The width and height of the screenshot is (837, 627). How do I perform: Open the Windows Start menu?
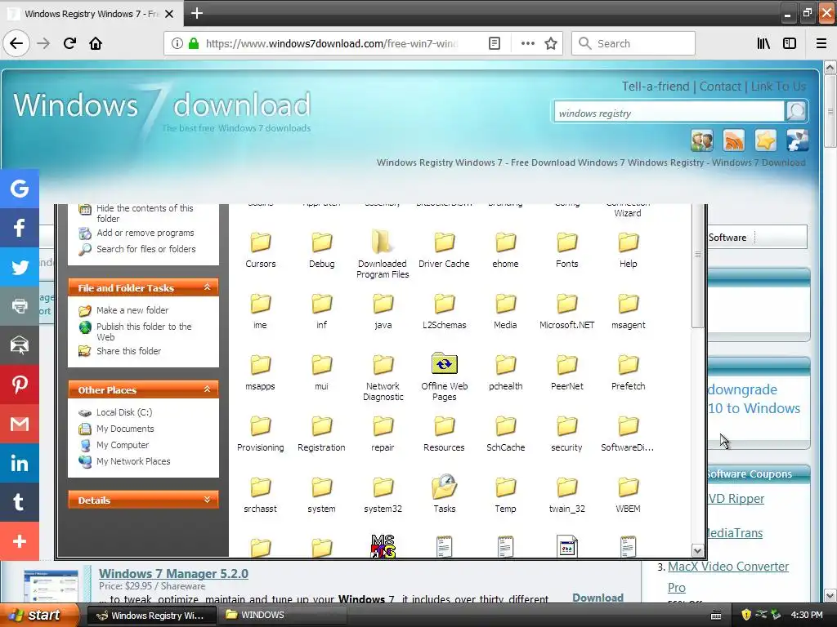(39, 615)
